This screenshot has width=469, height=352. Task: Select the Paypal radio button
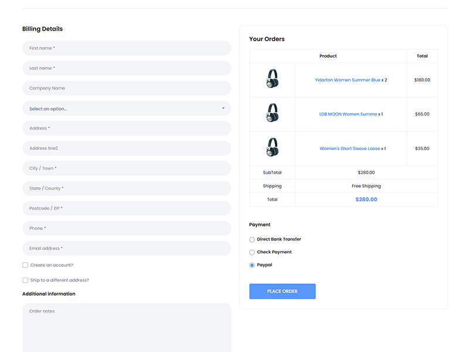pyautogui.click(x=252, y=265)
